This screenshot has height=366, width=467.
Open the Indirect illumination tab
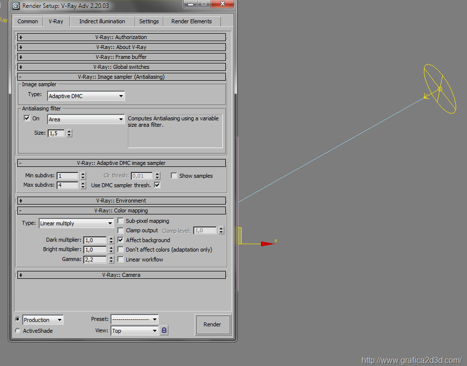(102, 21)
